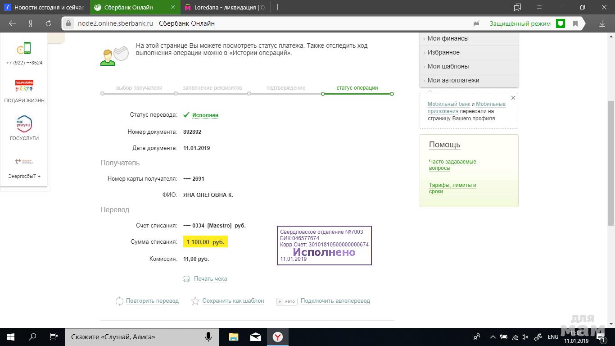Expand the Избранное section

(x=443, y=52)
